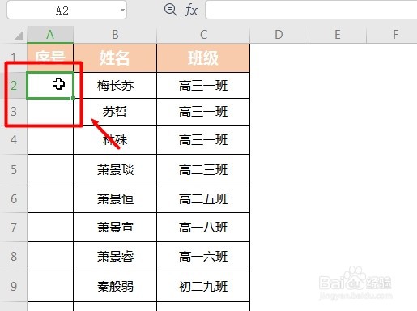Select the cell containing 萧景宣

coord(115,227)
